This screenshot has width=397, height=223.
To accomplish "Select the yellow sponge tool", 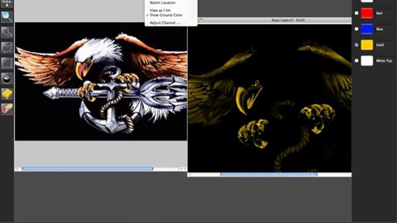I will [x=7, y=94].
